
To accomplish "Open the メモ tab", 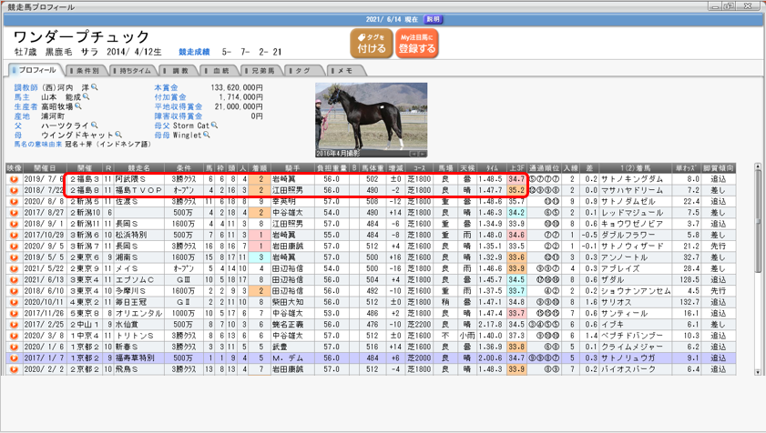I will (342, 70).
